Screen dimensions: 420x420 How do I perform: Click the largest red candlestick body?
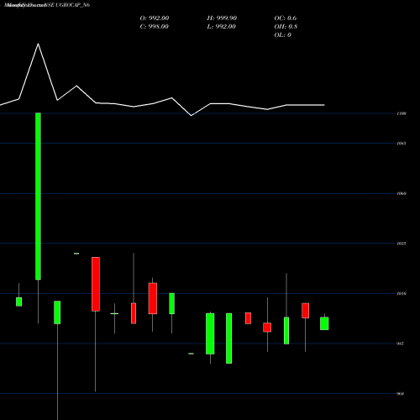tap(96, 284)
